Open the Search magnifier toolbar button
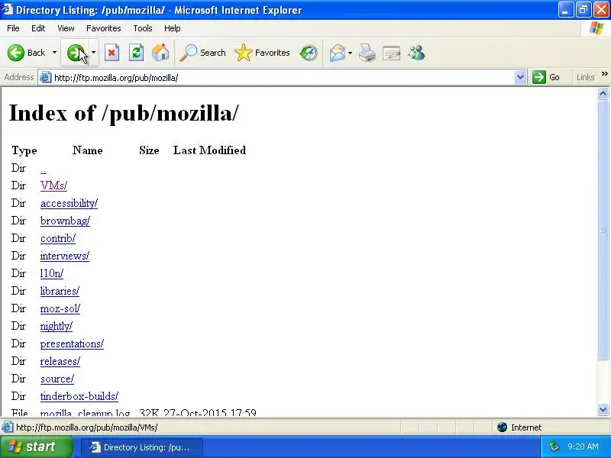The height and width of the screenshot is (458, 611). pos(202,53)
